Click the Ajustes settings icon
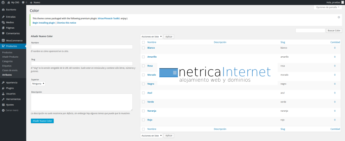345x141 pixels. tap(3, 105)
